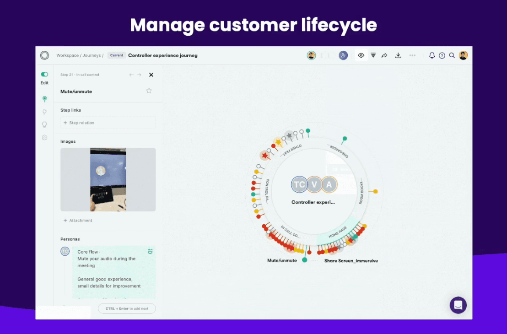Close the step detail panel
Viewport: 507px width, 334px height.
coord(151,75)
